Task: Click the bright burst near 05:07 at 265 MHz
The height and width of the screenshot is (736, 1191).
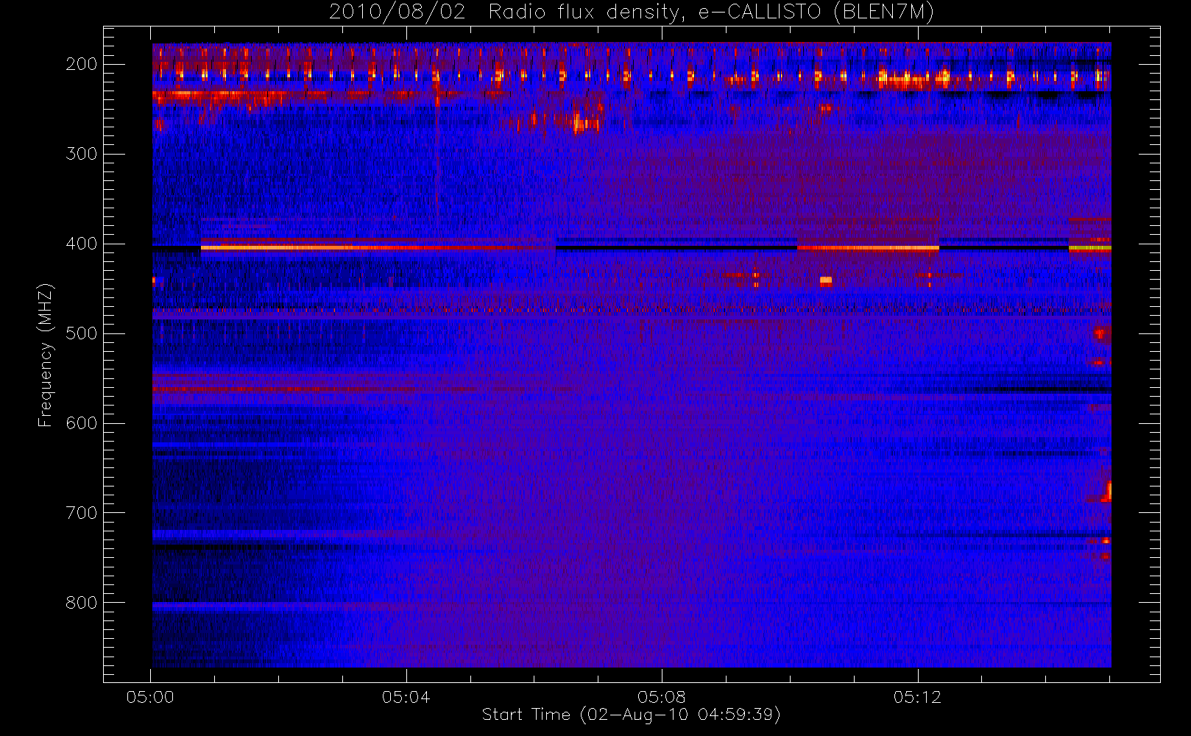Action: pos(585,123)
